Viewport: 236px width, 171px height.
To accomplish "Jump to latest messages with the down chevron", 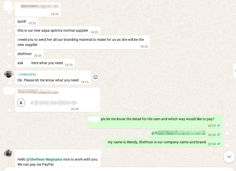I will click(x=229, y=157).
